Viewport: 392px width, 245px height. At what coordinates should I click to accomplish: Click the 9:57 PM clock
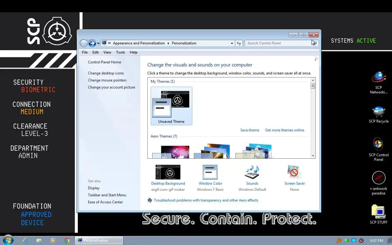(376, 241)
